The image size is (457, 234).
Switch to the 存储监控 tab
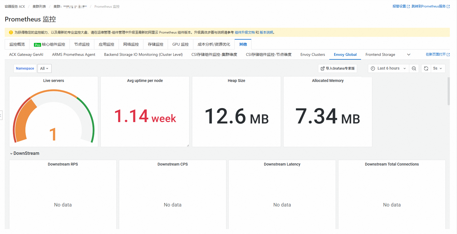tap(156, 44)
